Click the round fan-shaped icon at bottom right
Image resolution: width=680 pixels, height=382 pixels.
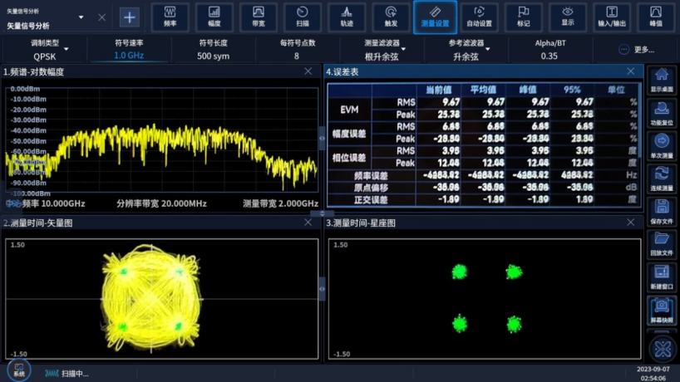point(663,349)
